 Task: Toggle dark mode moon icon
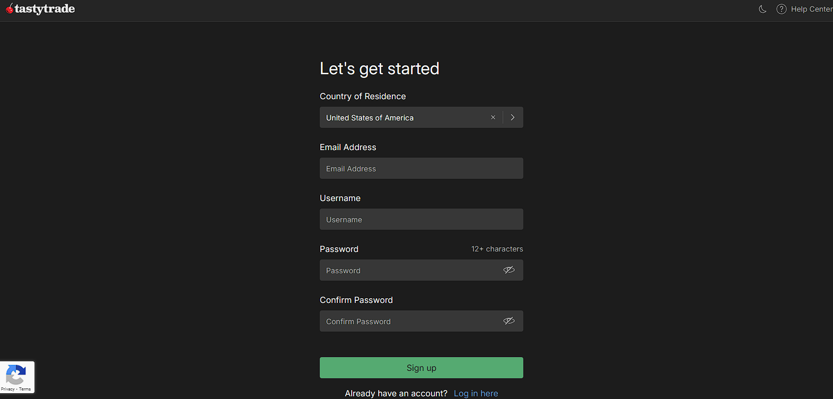tap(762, 9)
